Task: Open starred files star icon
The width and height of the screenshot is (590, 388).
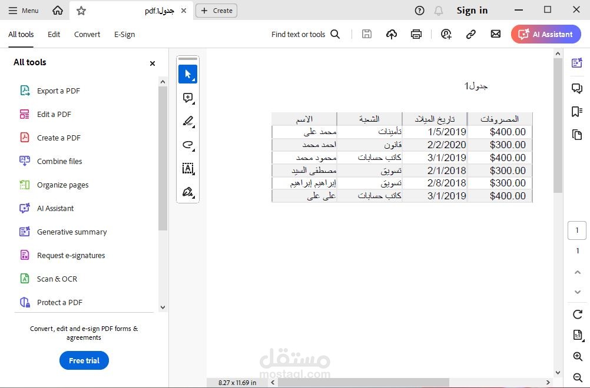Action: 81,11
